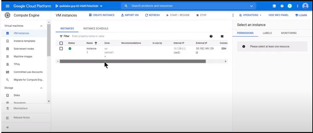This screenshot has width=313, height=133.
Task: Open the help question mark icon
Action: [282, 6]
